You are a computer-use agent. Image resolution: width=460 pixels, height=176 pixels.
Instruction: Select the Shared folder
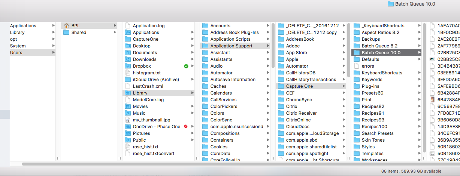[x=79, y=33]
